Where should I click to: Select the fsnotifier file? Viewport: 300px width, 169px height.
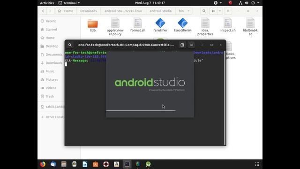[x=160, y=25]
